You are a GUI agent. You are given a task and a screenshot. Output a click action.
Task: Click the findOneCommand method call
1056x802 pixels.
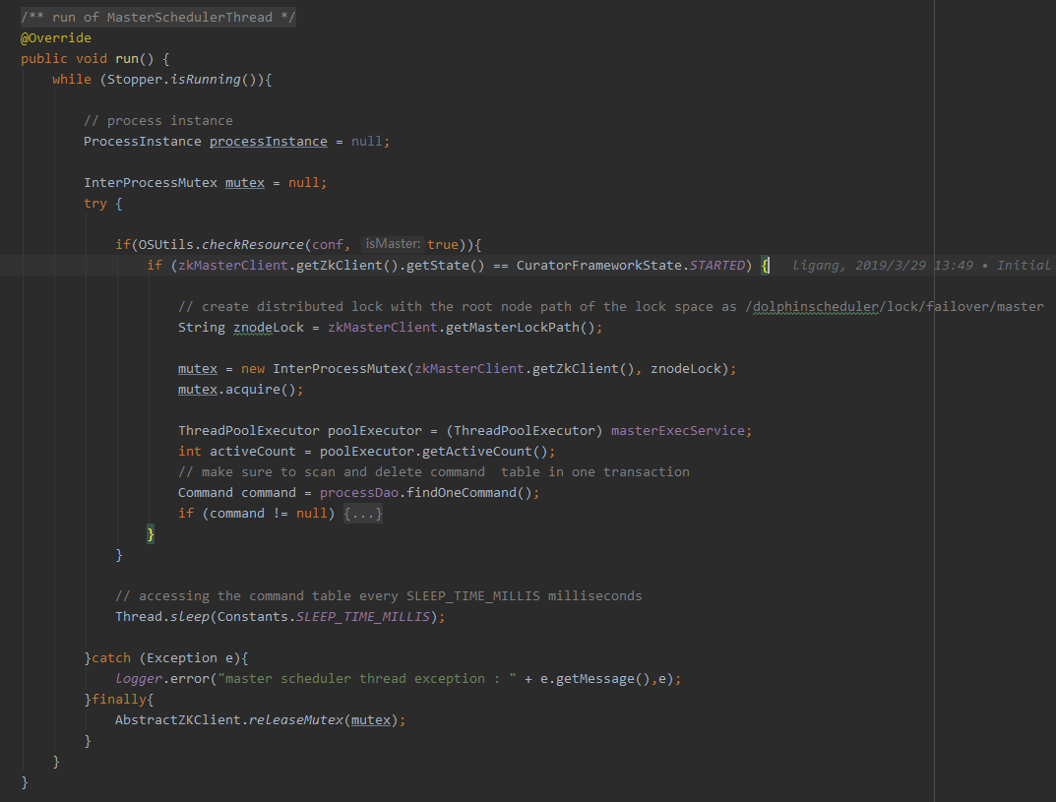(462, 492)
